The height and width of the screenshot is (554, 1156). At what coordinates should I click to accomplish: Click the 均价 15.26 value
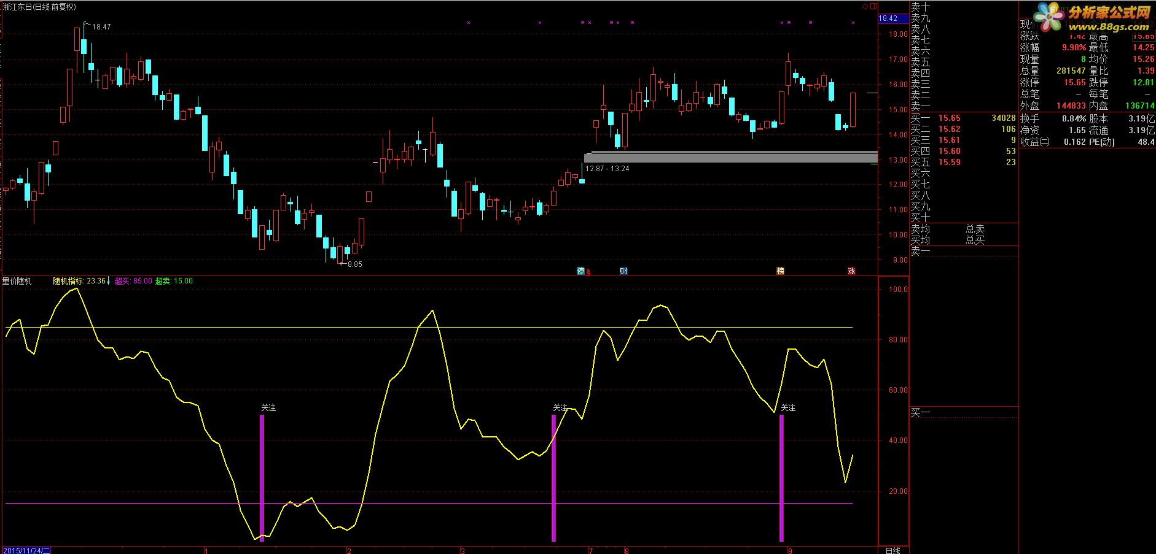tap(1144, 59)
